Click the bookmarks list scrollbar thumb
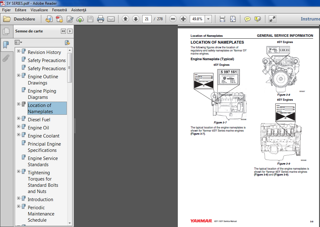Image resolution: width=320 pixels, height=227 pixels. (x=70, y=68)
